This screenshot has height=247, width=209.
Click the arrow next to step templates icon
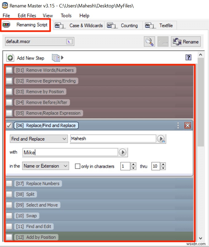(x=62, y=58)
